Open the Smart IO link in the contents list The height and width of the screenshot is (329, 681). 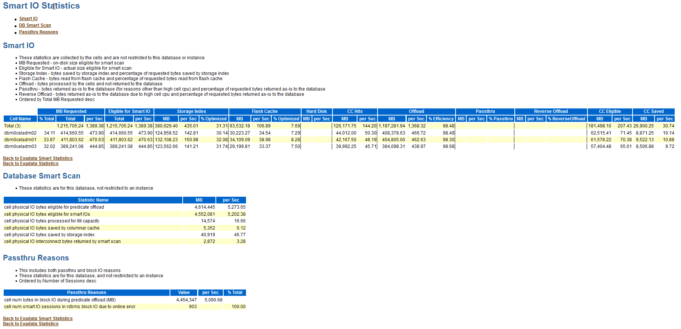[x=28, y=19]
